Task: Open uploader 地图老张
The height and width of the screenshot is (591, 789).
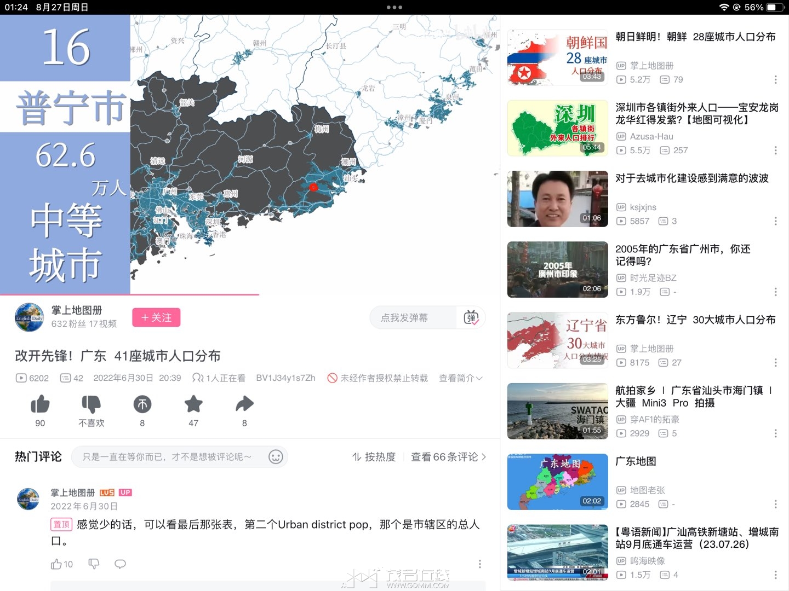Action: point(647,490)
